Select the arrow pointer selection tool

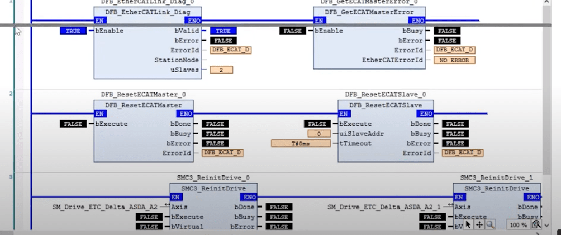468,224
